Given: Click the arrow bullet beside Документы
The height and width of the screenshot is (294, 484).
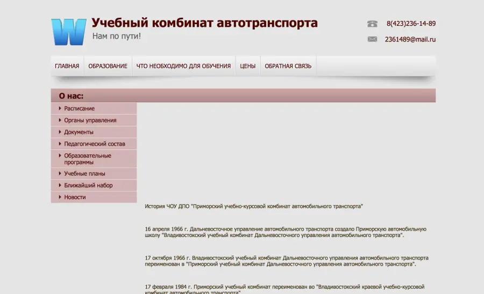Looking at the screenshot, I should pos(60,132).
